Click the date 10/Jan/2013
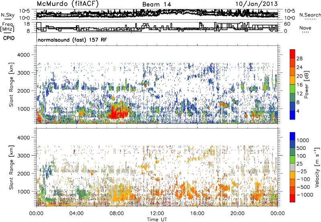Image resolution: width=321 pixels, height=222 pixels. (256, 4)
